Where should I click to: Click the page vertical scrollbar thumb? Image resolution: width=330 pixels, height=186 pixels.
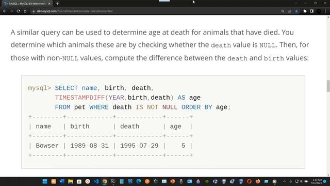[x=328, y=86]
